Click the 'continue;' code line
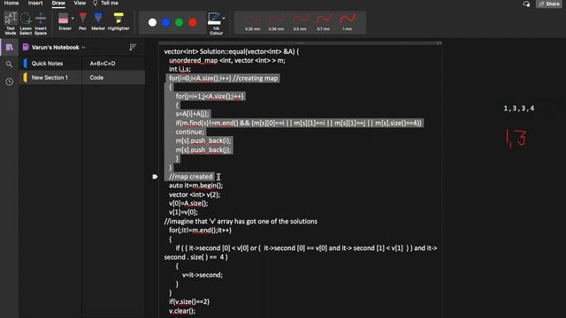Image resolution: width=566 pixels, height=318 pixels. 190,132
